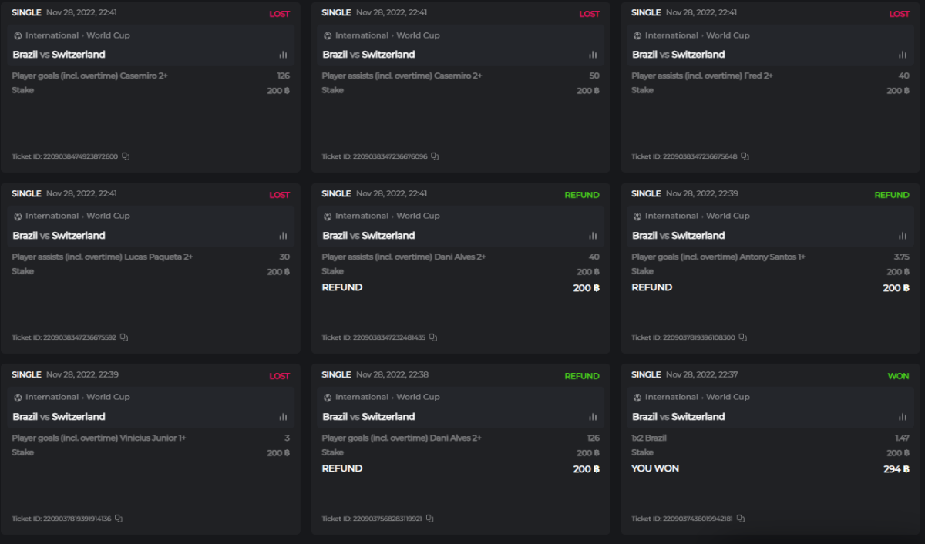Open match stats icon on Casemiro 2+ assists bet

593,55
